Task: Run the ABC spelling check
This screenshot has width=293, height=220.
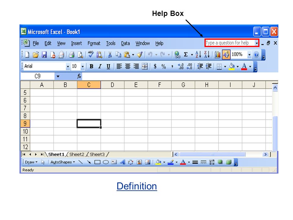Action: (91, 54)
